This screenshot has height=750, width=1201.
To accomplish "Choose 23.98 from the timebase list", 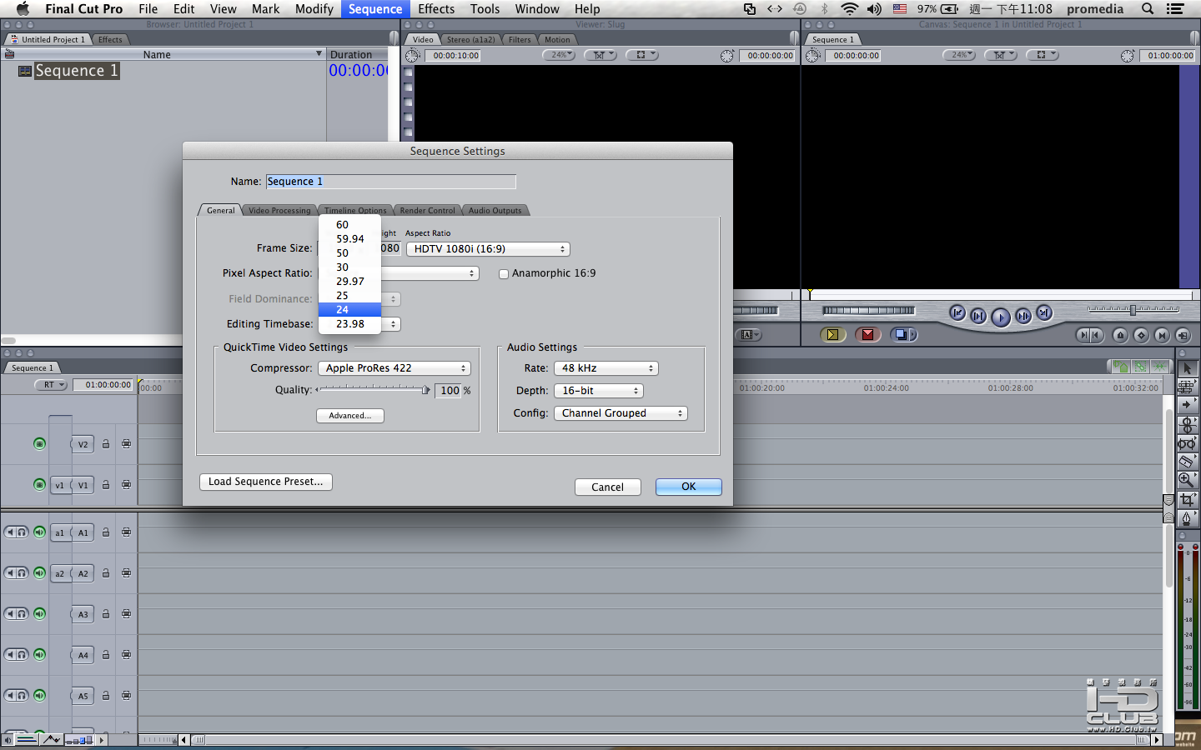I will pos(349,324).
